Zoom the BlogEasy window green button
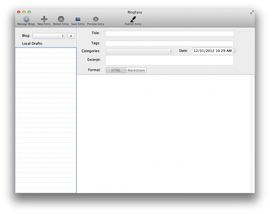This screenshot has height=214, width=270. [x=29, y=12]
